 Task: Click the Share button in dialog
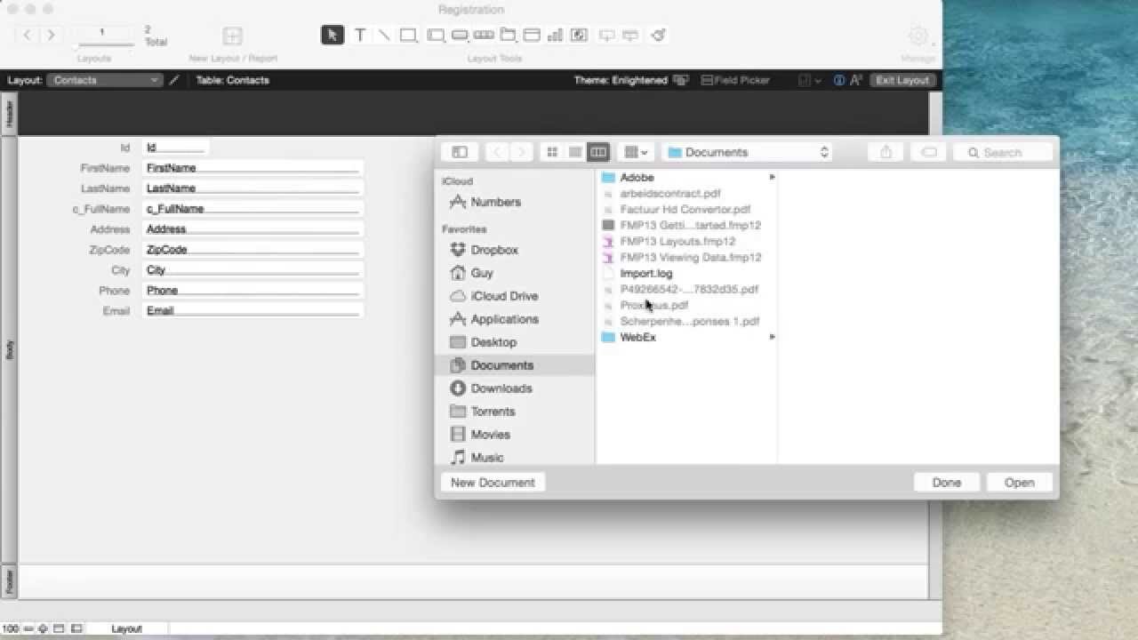(886, 152)
